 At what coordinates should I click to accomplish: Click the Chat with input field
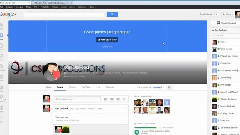pos(226,36)
